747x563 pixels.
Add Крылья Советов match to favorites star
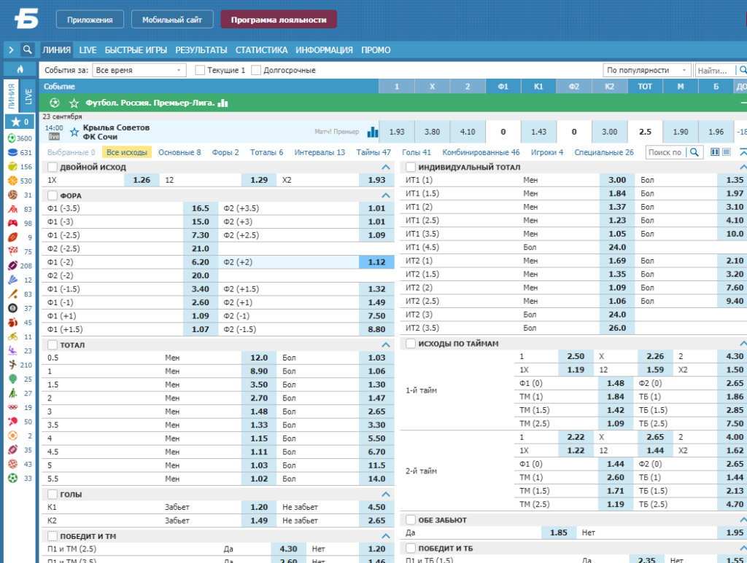coord(74,132)
